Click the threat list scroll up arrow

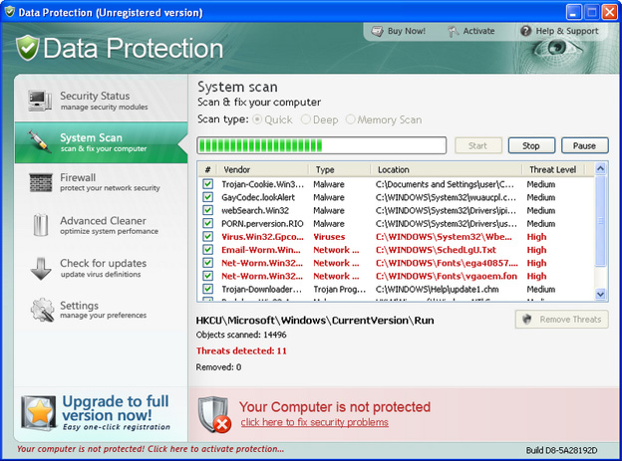[x=601, y=169]
